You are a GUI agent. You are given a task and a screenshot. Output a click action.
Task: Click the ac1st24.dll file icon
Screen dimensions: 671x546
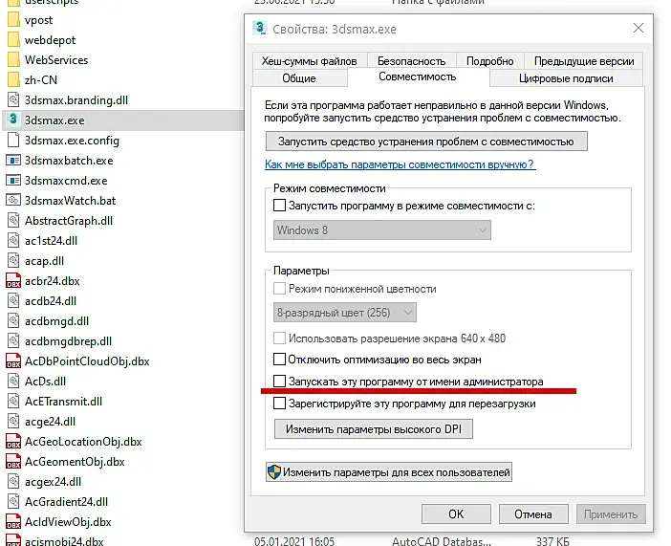[x=13, y=241]
